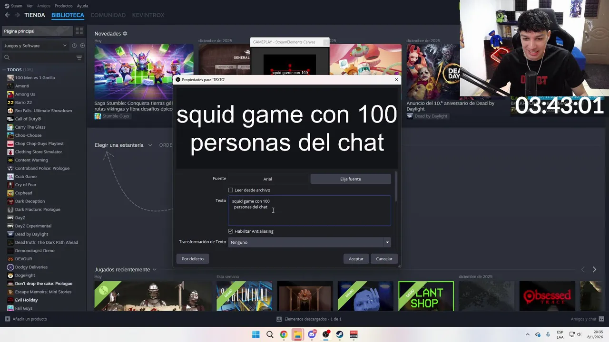Click the recent activity clock icon in Steam sidebar

74,46
